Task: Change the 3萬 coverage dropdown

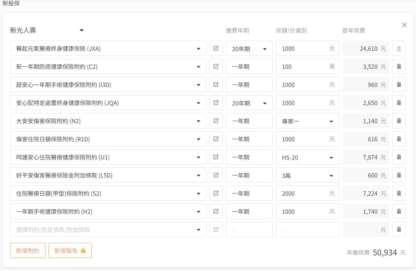Action: click(x=307, y=175)
